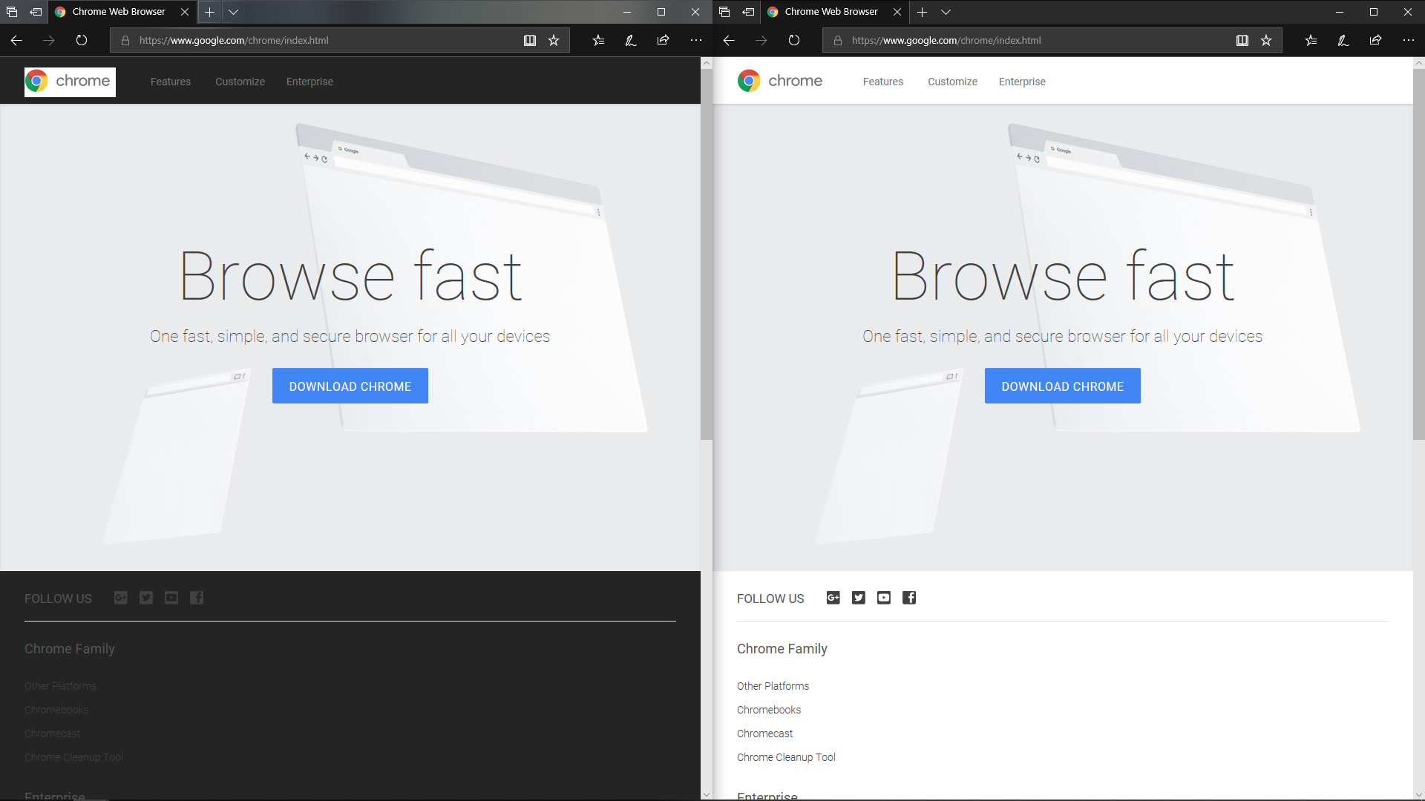Add the right window's page to favorites
Viewport: 1425px width, 801px height.
pyautogui.click(x=1267, y=40)
